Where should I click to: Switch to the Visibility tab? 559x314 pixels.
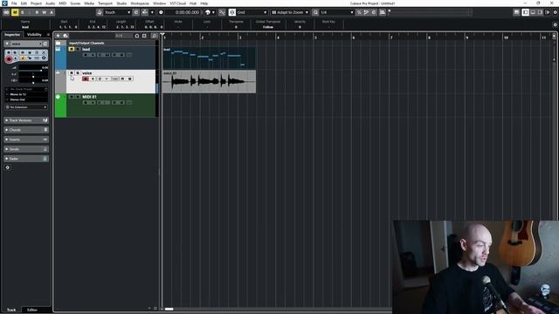[x=34, y=35]
